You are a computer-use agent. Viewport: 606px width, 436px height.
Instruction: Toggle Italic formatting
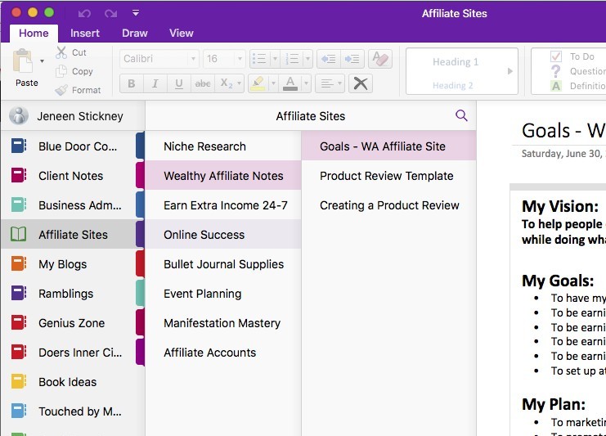point(155,83)
